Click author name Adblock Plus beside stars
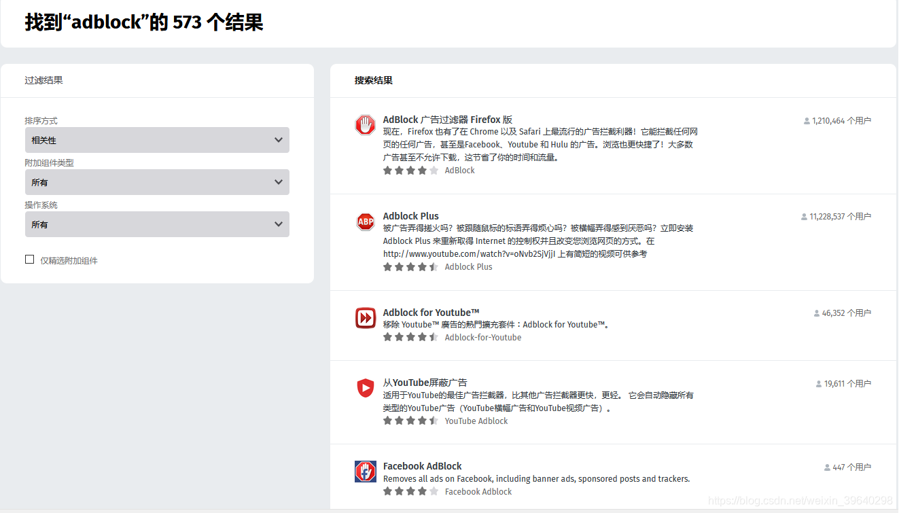The image size is (899, 513). 469,267
